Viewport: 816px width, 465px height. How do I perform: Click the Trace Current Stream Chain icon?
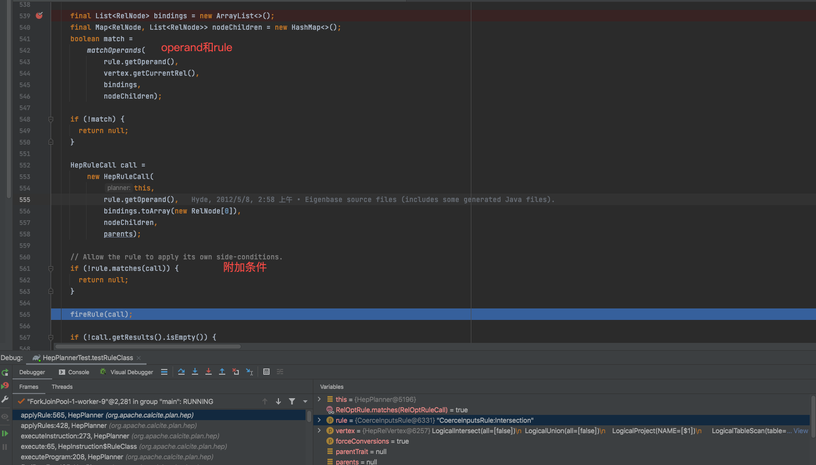280,372
